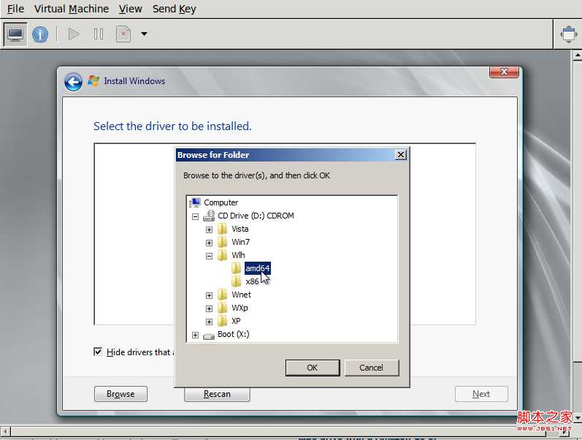The width and height of the screenshot is (582, 440).
Task: Click the Rescan button
Action: click(217, 394)
